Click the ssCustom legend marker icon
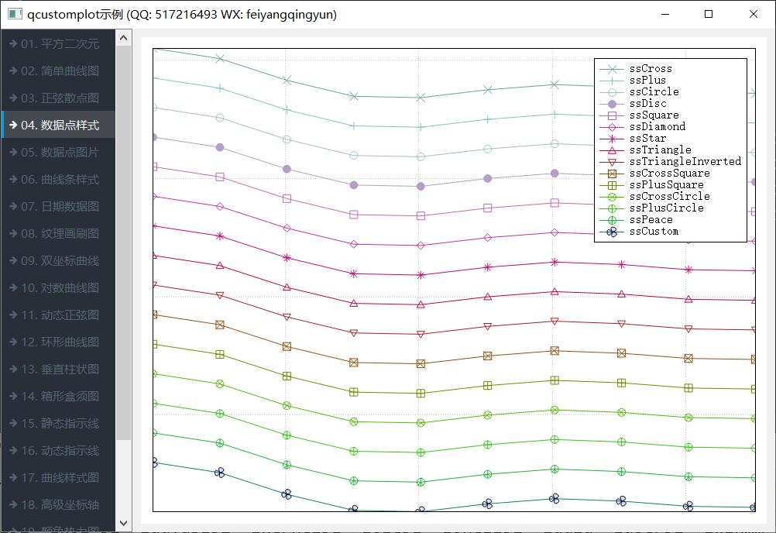This screenshot has width=776, height=533. [612, 232]
